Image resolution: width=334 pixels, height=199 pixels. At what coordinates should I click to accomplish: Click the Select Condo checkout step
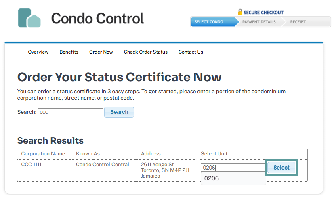tap(214, 22)
